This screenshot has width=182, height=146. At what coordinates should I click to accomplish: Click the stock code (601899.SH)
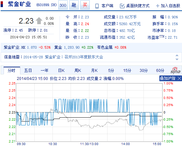coord(46,5)
